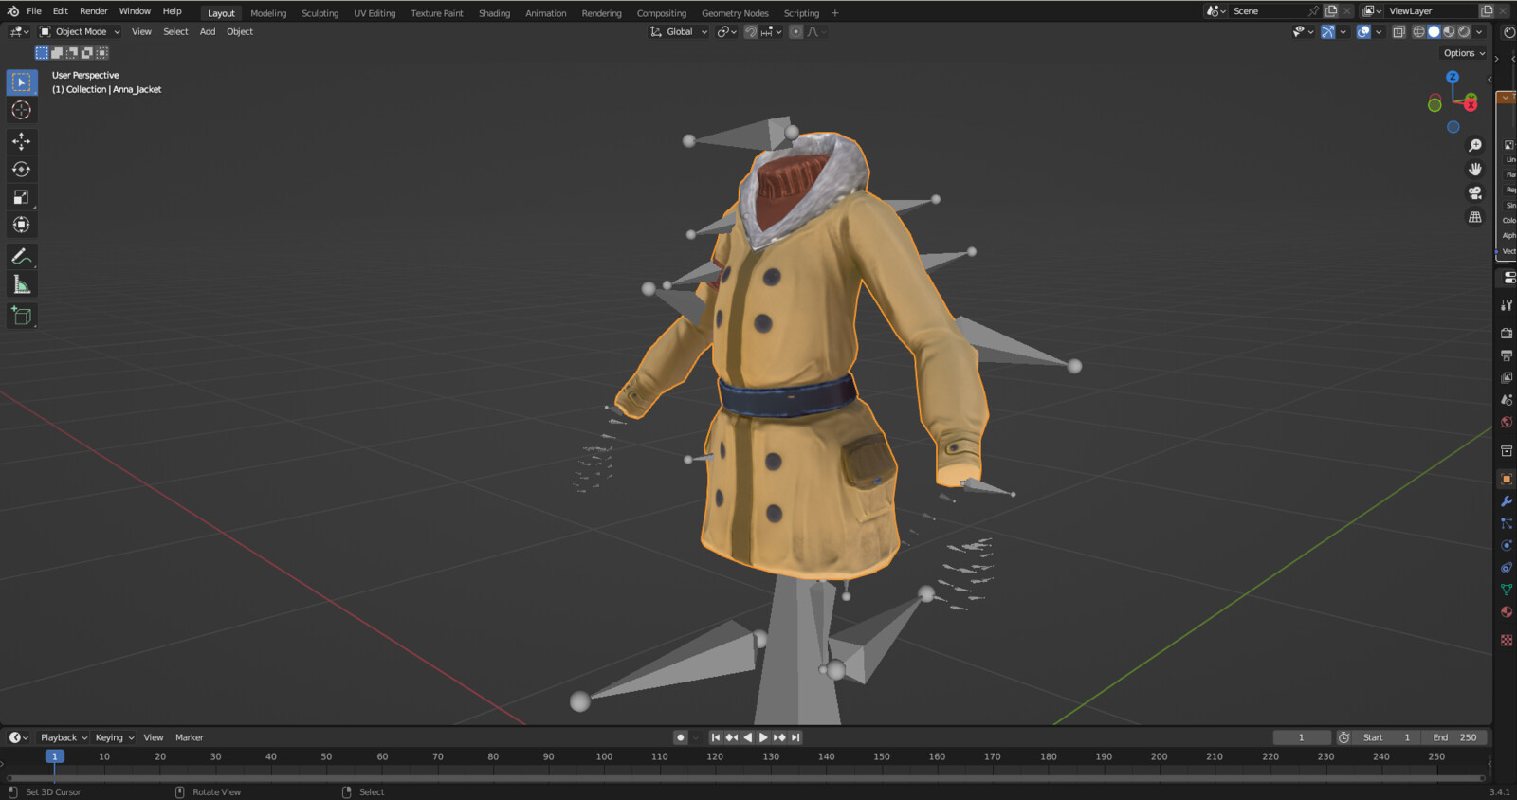Click the current frame playhead marker
Screen dimensions: 1517x800
pyautogui.click(x=55, y=756)
